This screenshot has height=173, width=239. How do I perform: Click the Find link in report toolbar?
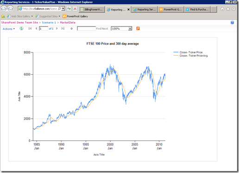click(x=99, y=29)
